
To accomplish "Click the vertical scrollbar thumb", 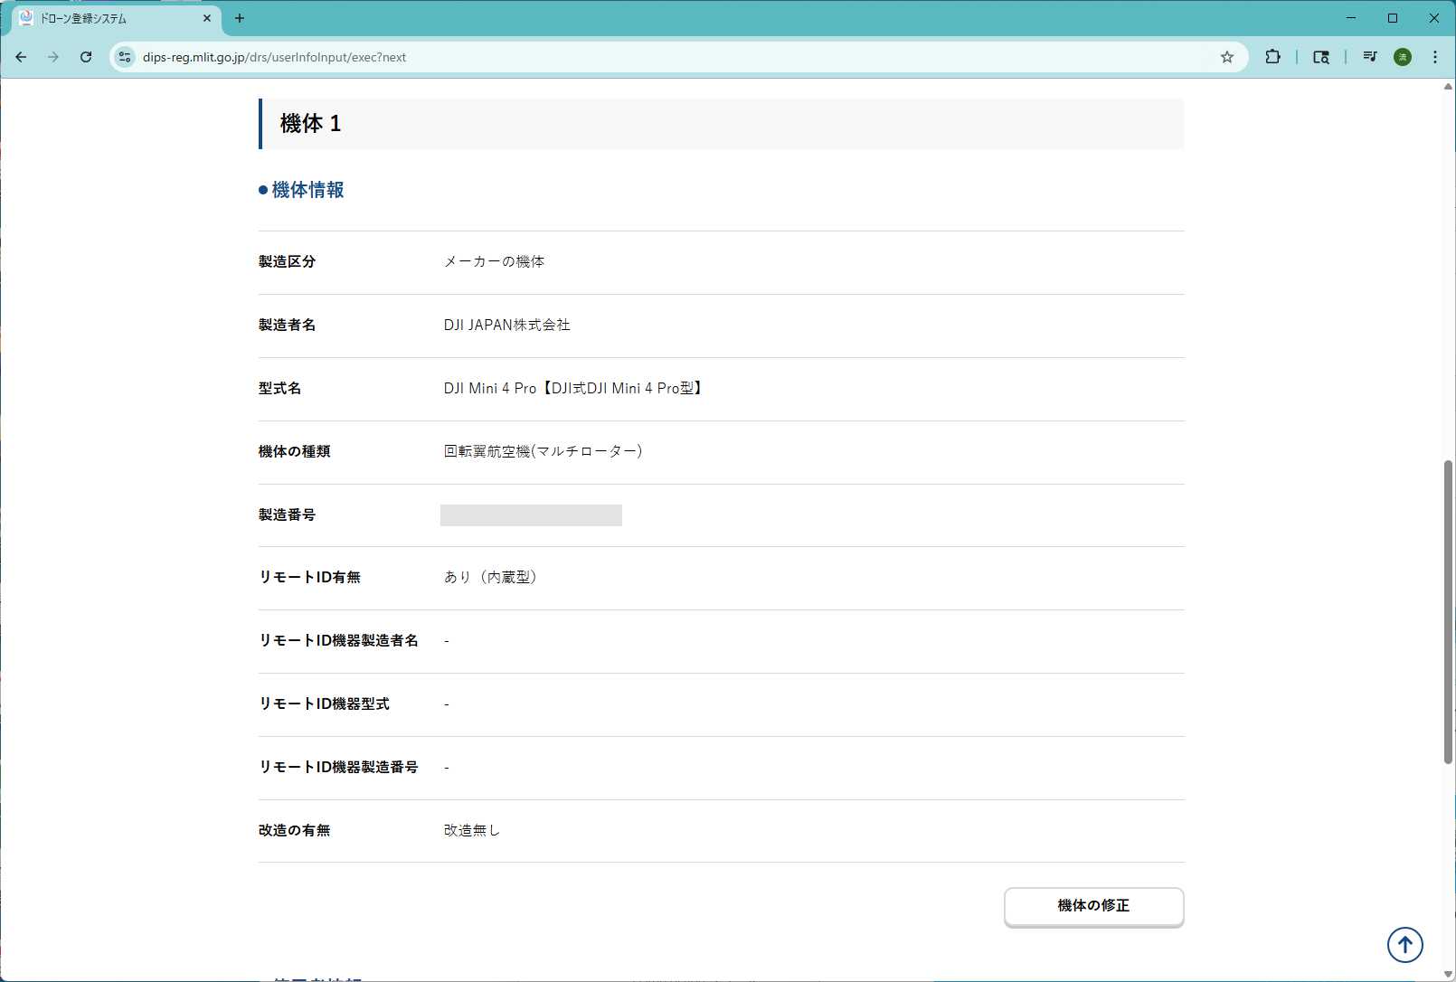I will [1449, 612].
